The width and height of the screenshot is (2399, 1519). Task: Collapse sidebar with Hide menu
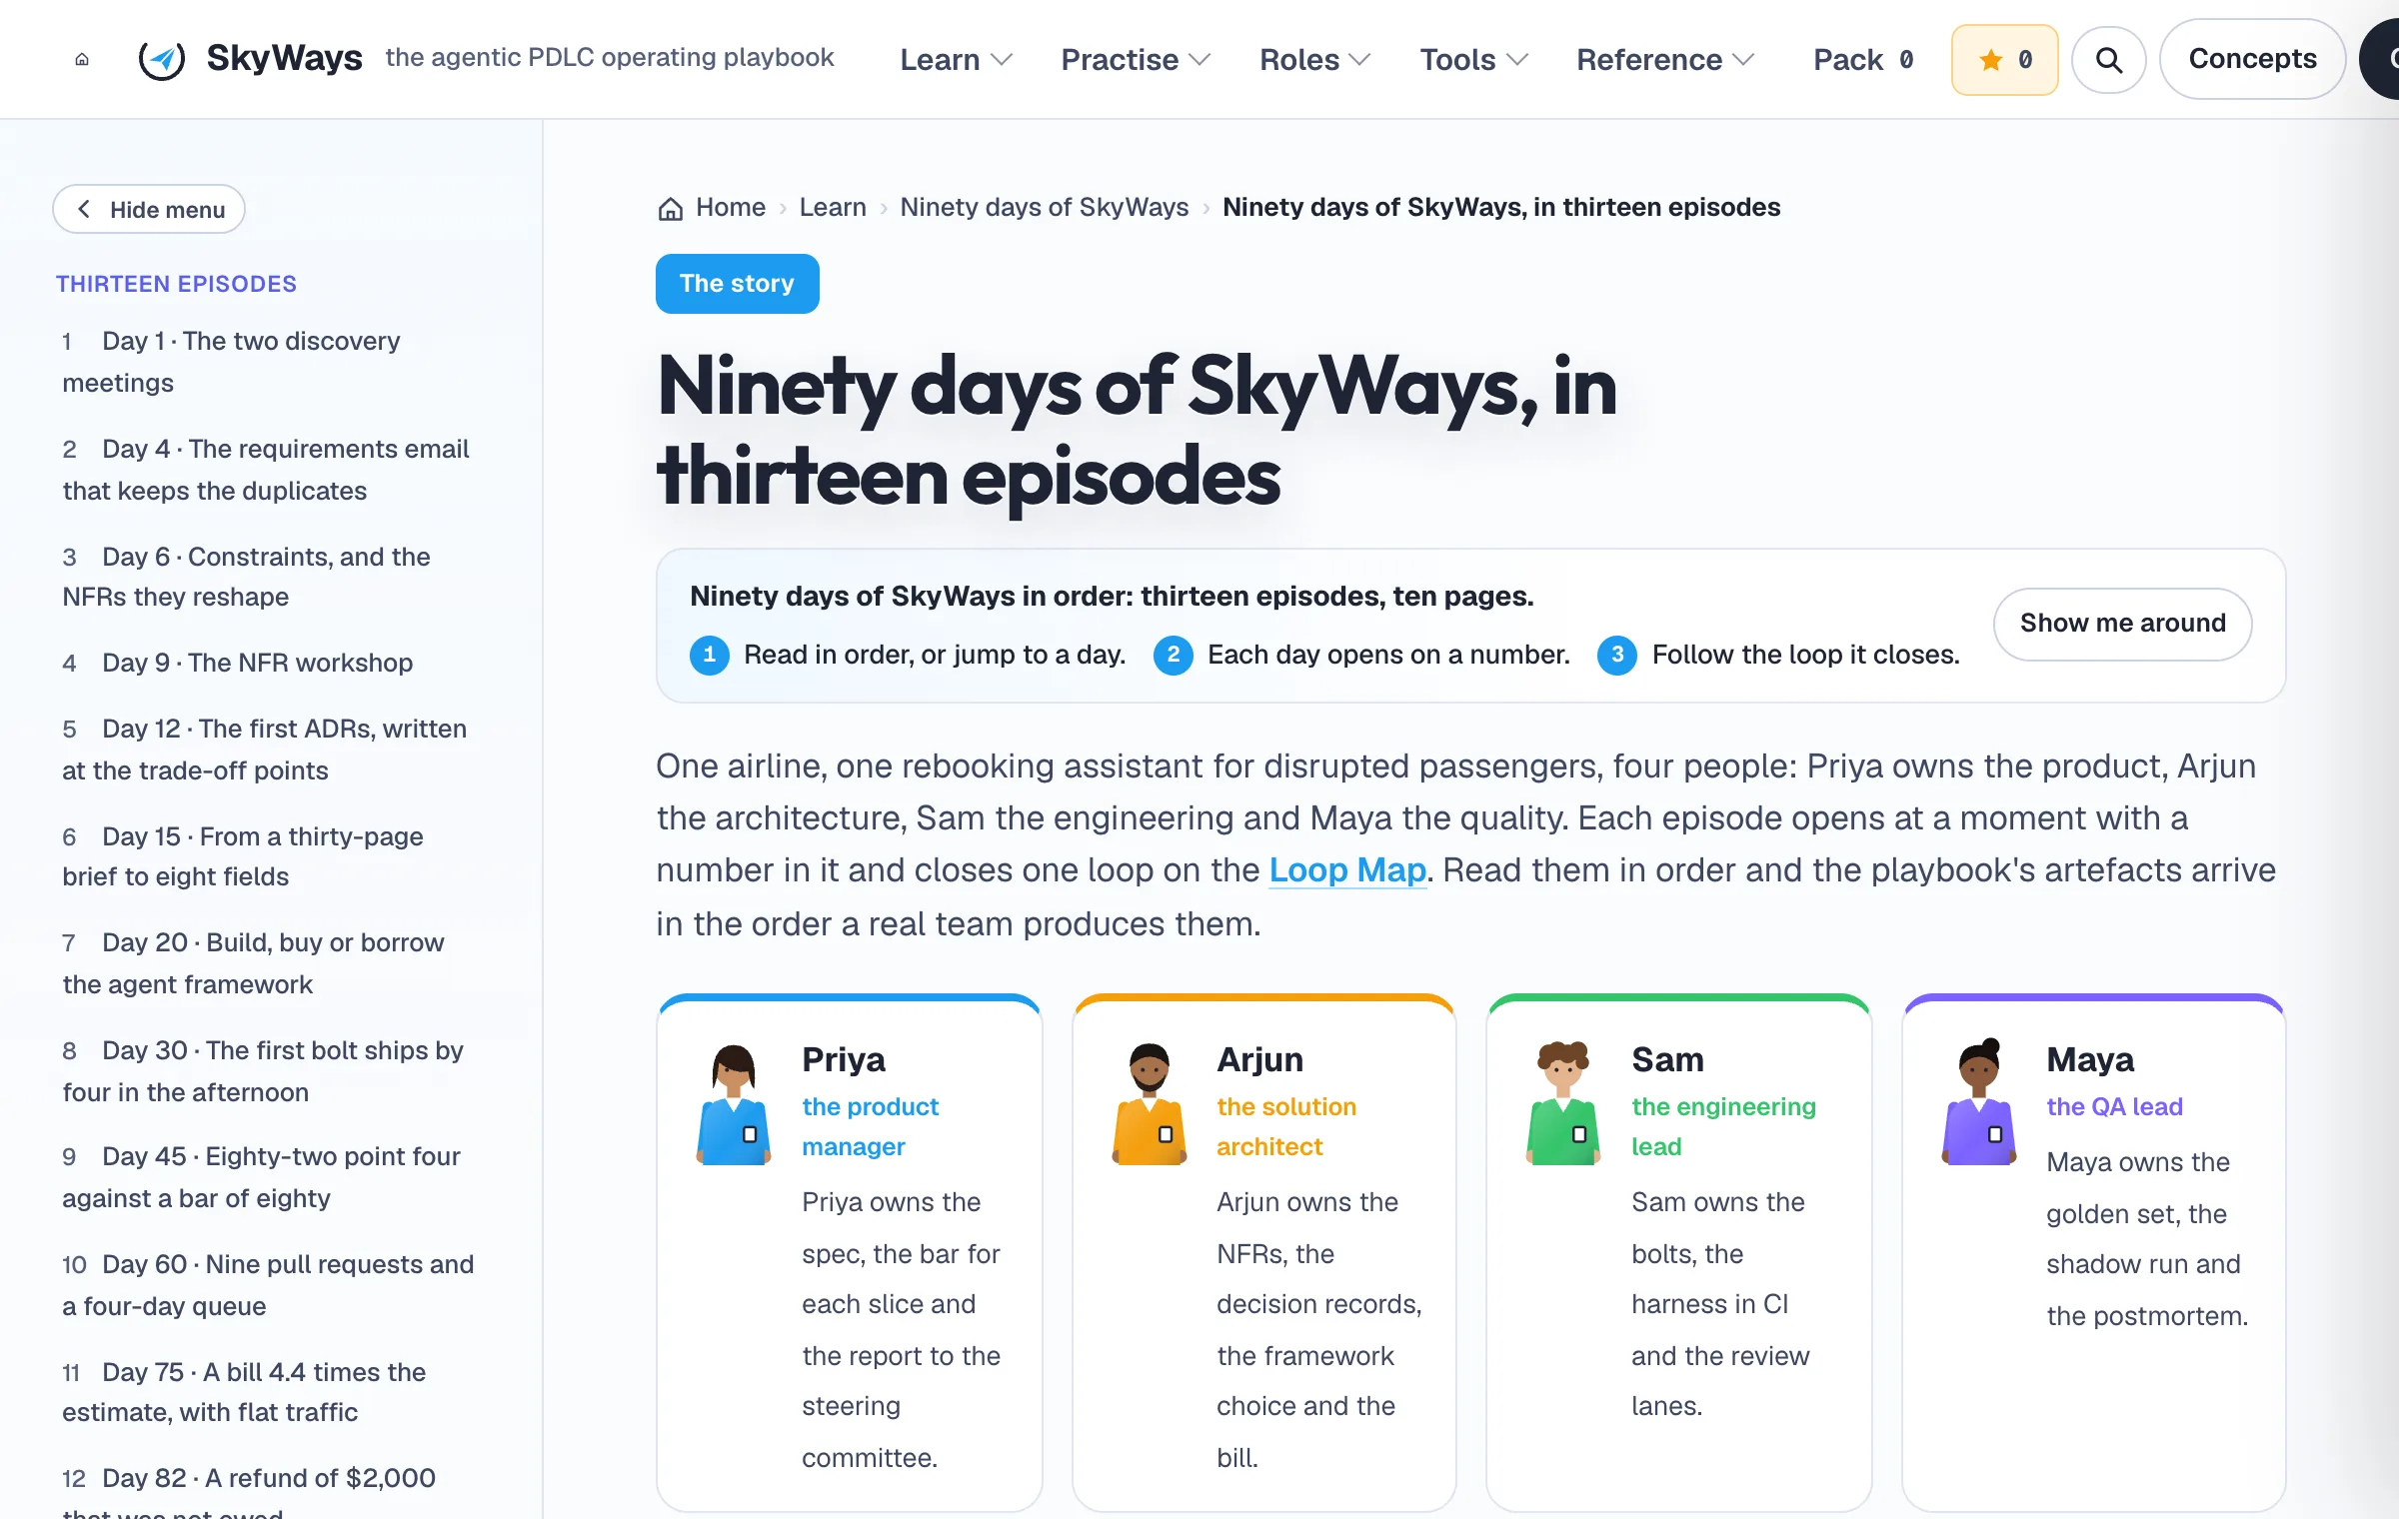point(149,209)
